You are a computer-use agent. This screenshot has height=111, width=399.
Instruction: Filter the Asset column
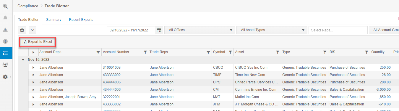click(x=278, y=52)
